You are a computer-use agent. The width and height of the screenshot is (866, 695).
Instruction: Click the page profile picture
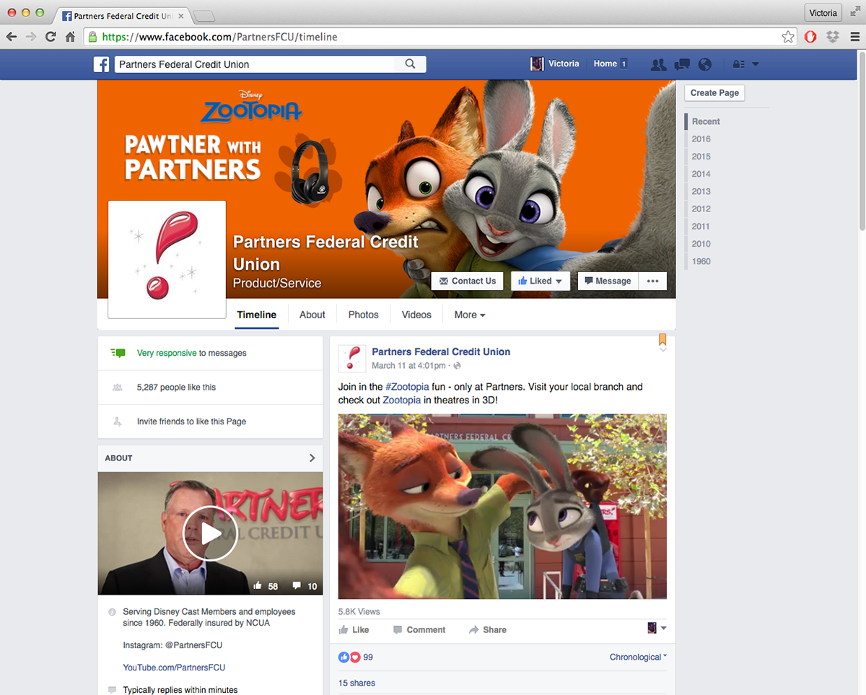click(167, 260)
